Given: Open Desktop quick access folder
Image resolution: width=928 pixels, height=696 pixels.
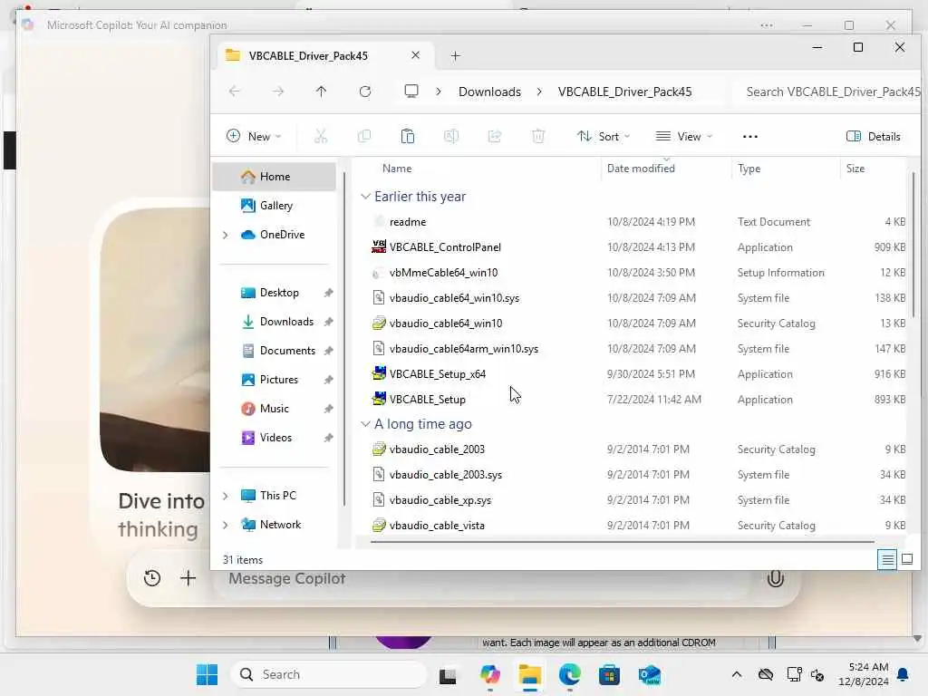Looking at the screenshot, I should 274,293.
